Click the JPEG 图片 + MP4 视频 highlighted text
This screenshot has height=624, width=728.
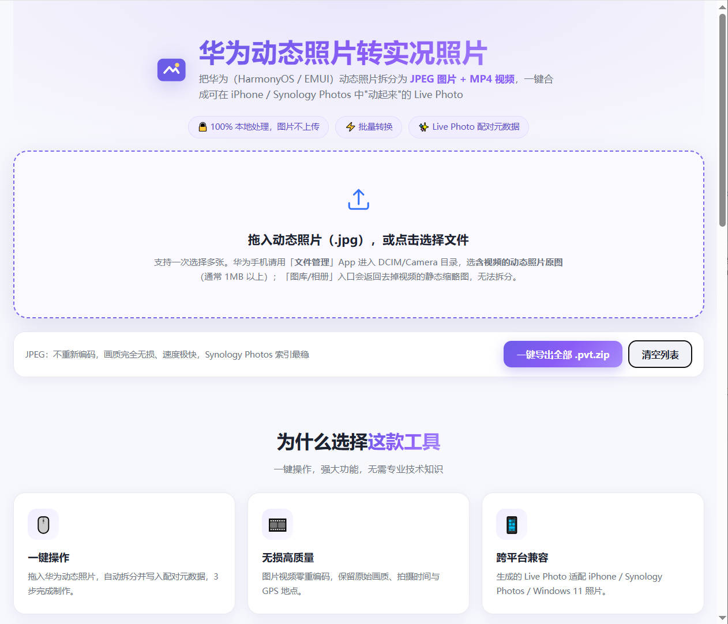click(x=462, y=79)
